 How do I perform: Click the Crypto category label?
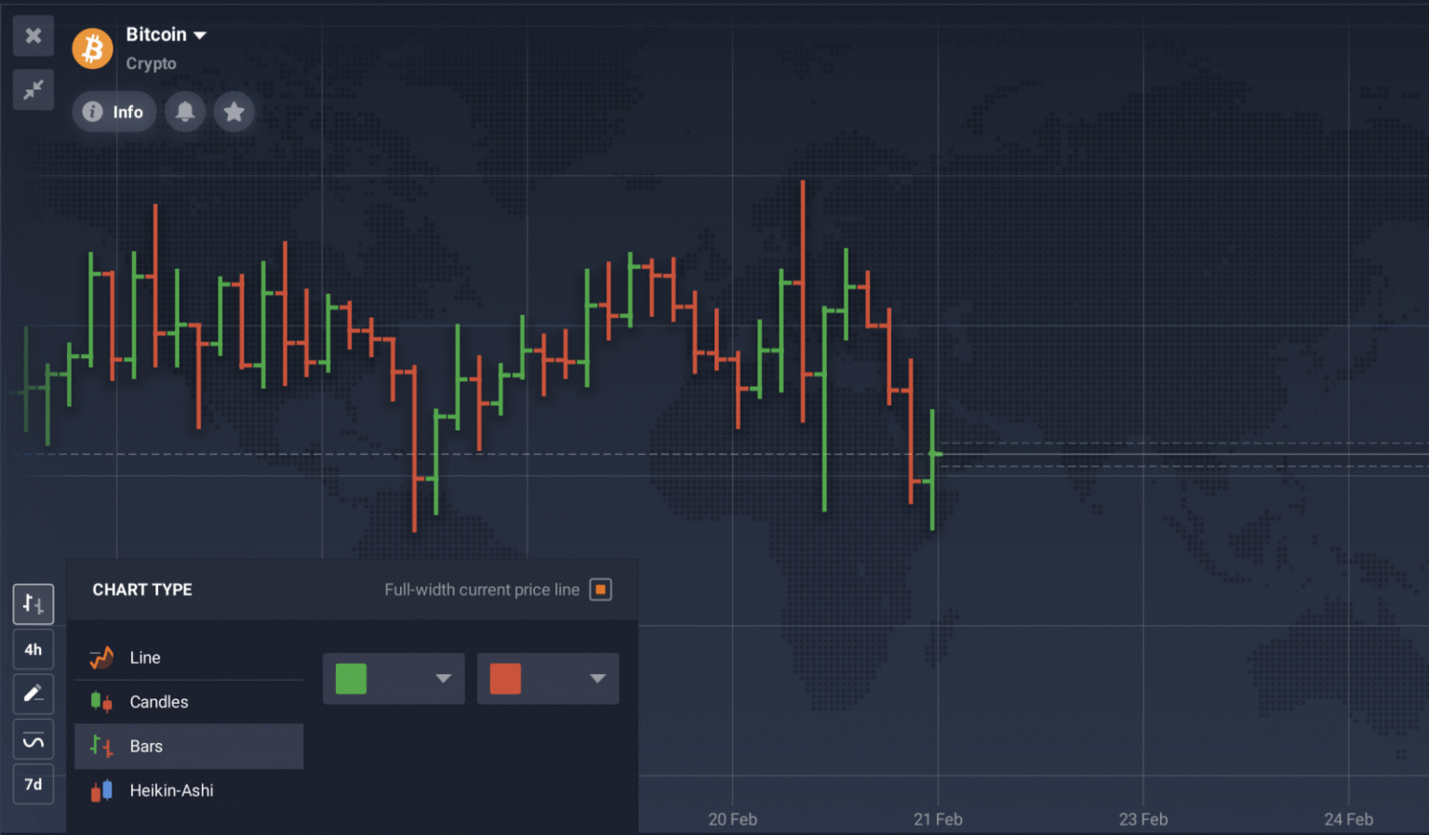click(x=151, y=63)
